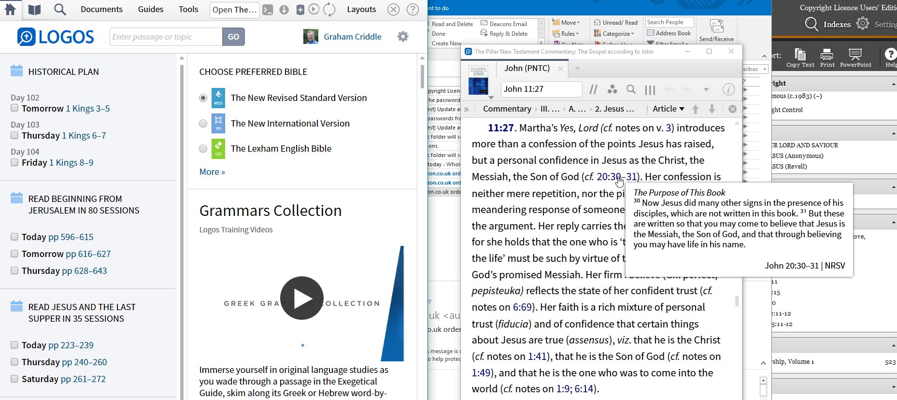This screenshot has width=897, height=400.
Task: Check Tomorrow 1 Kings 3–5 checkbox
Action: (x=14, y=108)
